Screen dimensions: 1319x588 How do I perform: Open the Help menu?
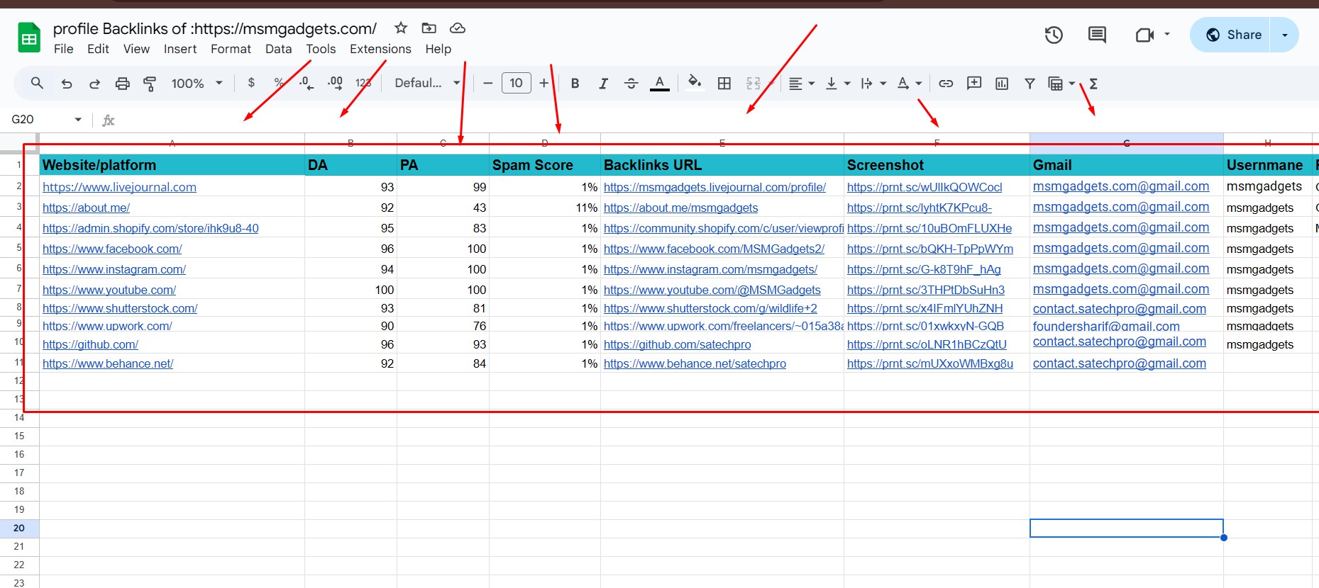click(438, 49)
